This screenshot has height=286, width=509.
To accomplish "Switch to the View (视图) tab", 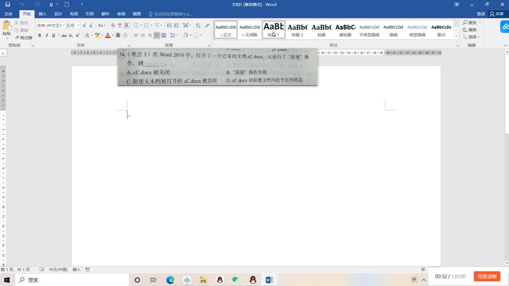I will pos(136,14).
